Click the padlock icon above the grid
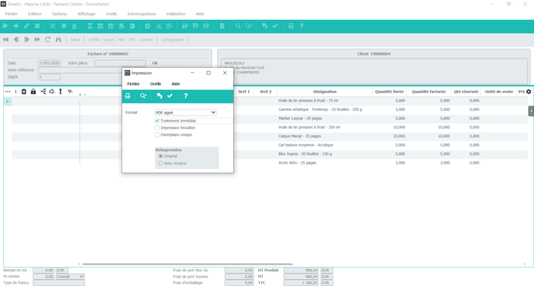This screenshot has height=286, width=534. tap(33, 92)
